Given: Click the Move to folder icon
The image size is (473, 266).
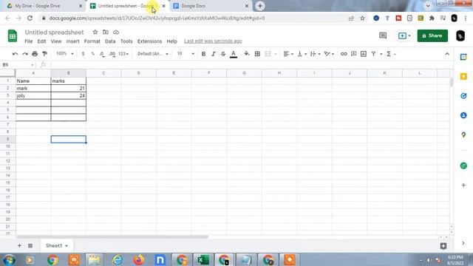Looking at the screenshot, I should (x=106, y=32).
